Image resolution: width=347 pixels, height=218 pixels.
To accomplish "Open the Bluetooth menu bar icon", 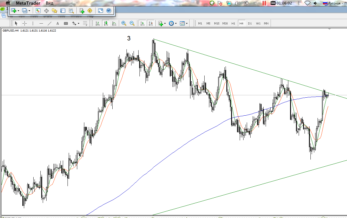I will 298,3.
